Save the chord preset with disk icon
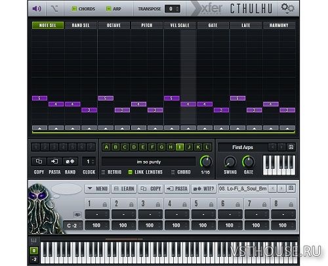Viewport: 328px width, 266px height. point(291,188)
